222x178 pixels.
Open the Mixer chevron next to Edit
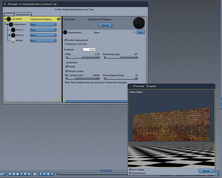pos(135,33)
